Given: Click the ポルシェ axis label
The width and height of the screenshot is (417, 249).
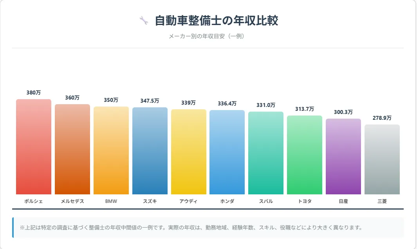Looking at the screenshot, I should tap(34, 201).
